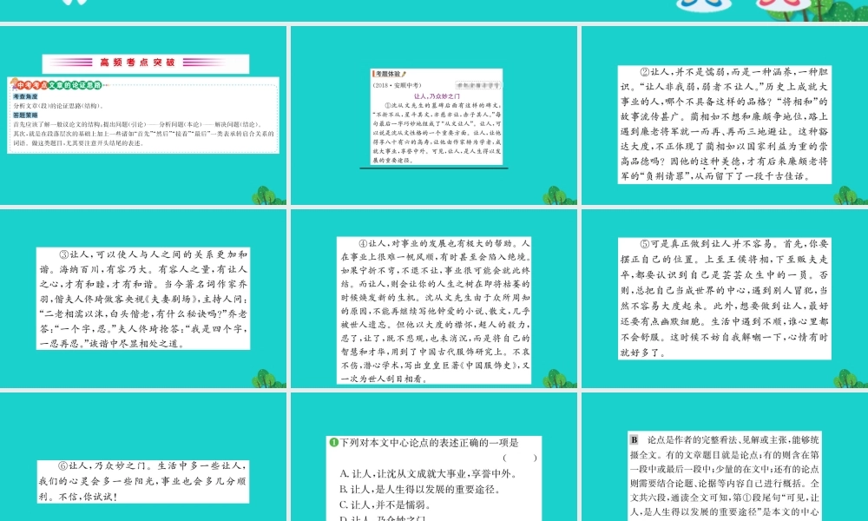Click option C. 让人,并不是懦弱

385,505
